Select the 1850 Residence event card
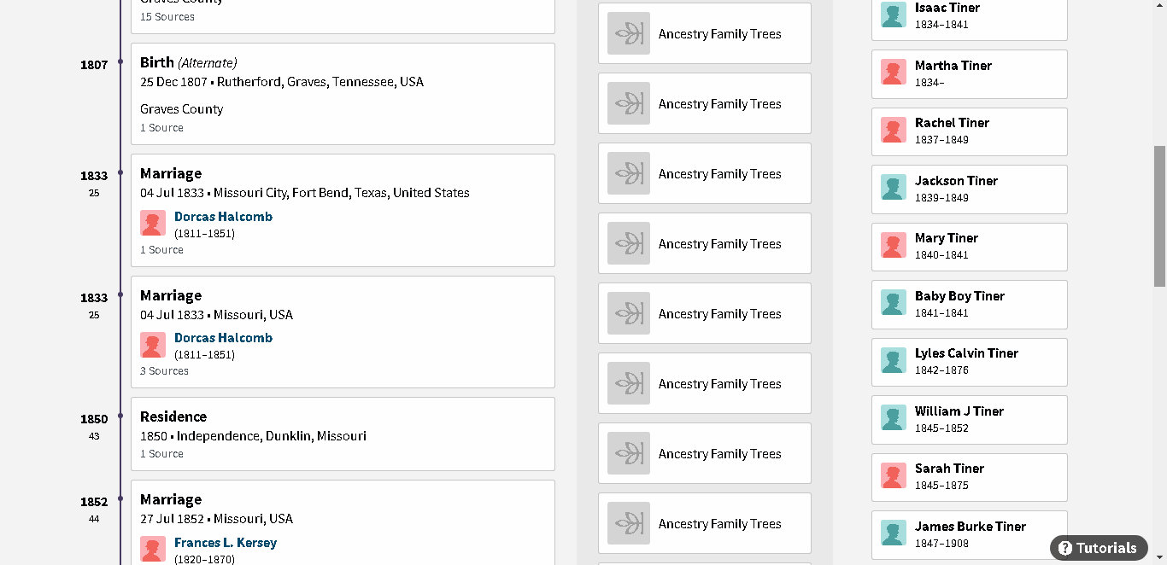Image resolution: width=1167 pixels, height=565 pixels. click(343, 434)
